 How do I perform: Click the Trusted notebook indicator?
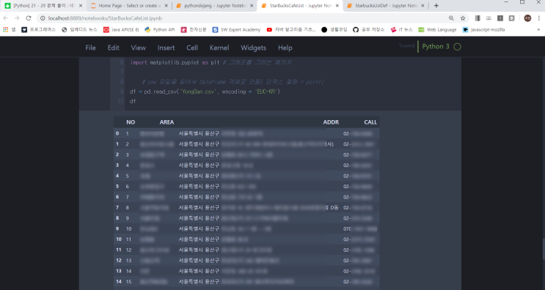(406, 46)
